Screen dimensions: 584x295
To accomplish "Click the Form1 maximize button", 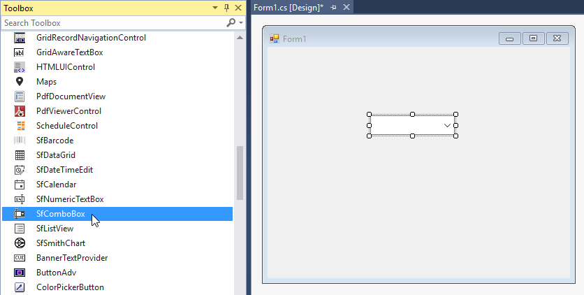I will pos(533,38).
